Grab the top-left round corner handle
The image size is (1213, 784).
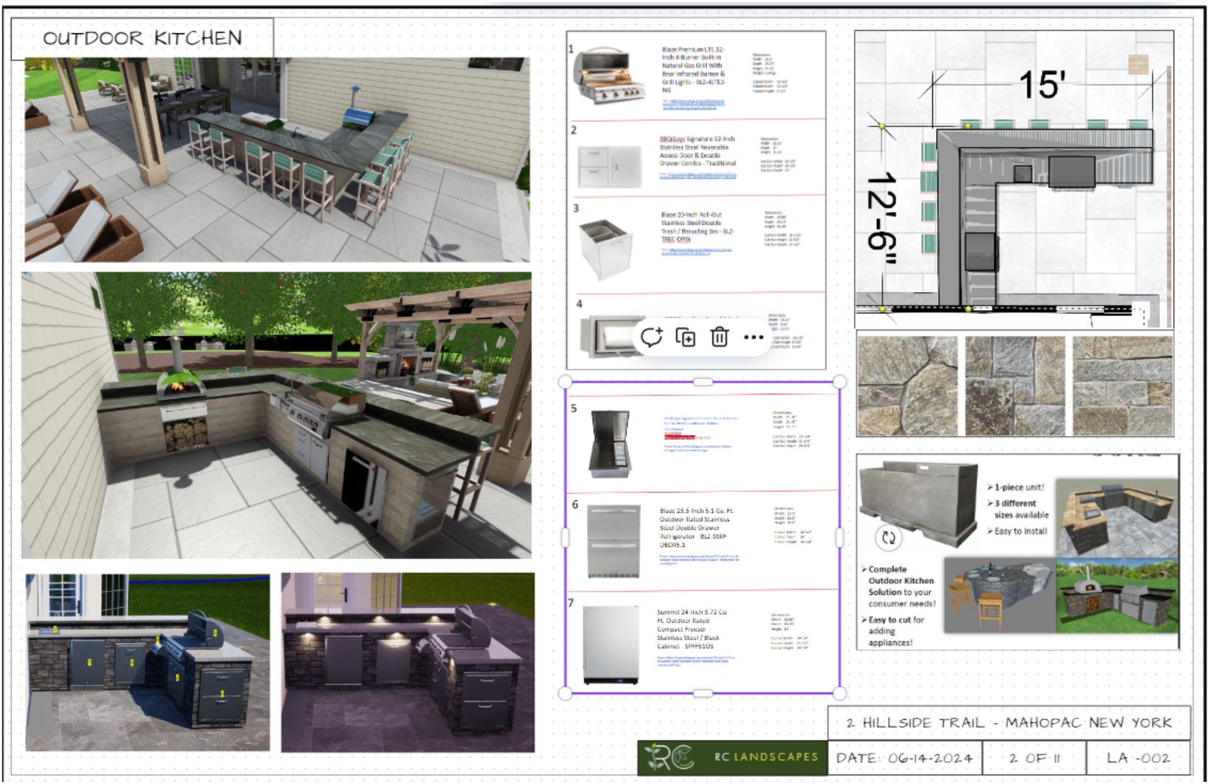(565, 381)
